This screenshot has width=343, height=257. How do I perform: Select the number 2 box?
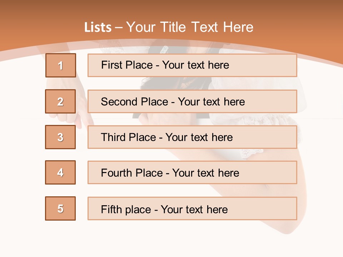click(60, 101)
